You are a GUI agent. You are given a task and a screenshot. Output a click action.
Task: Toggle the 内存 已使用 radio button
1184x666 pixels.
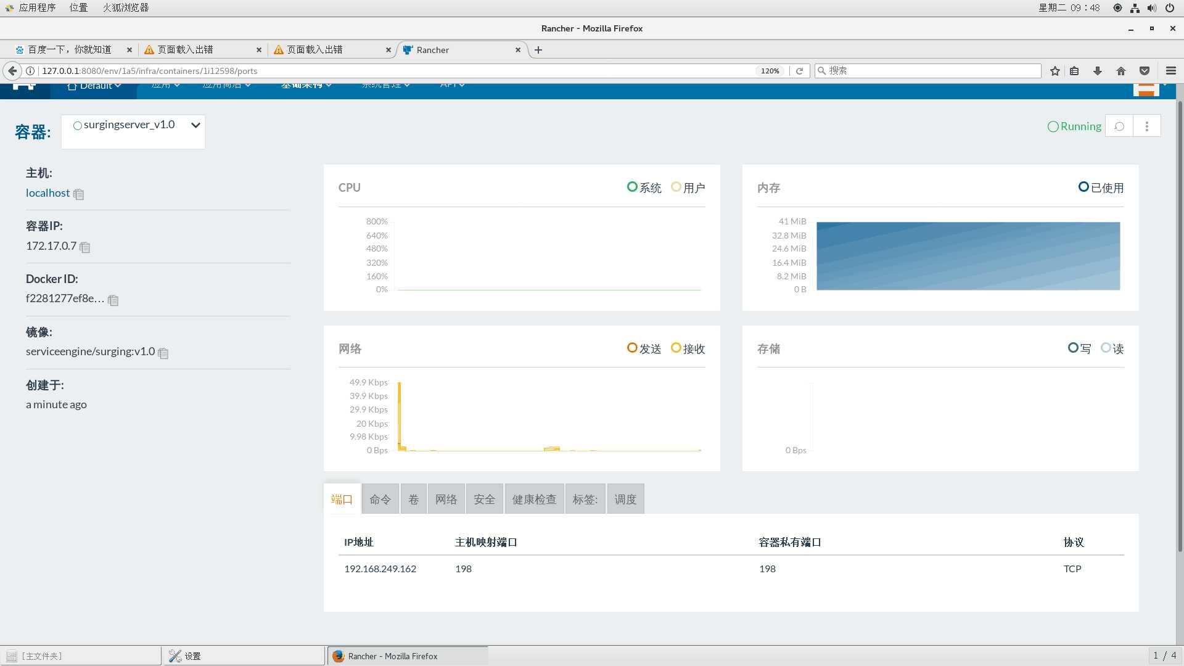[1081, 187]
